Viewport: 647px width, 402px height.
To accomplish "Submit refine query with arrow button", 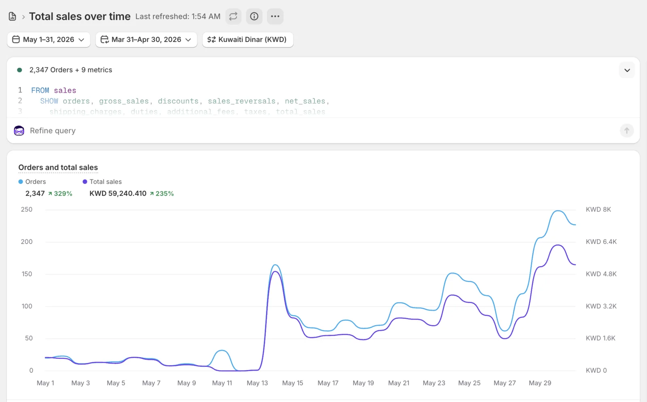I will 627,130.
